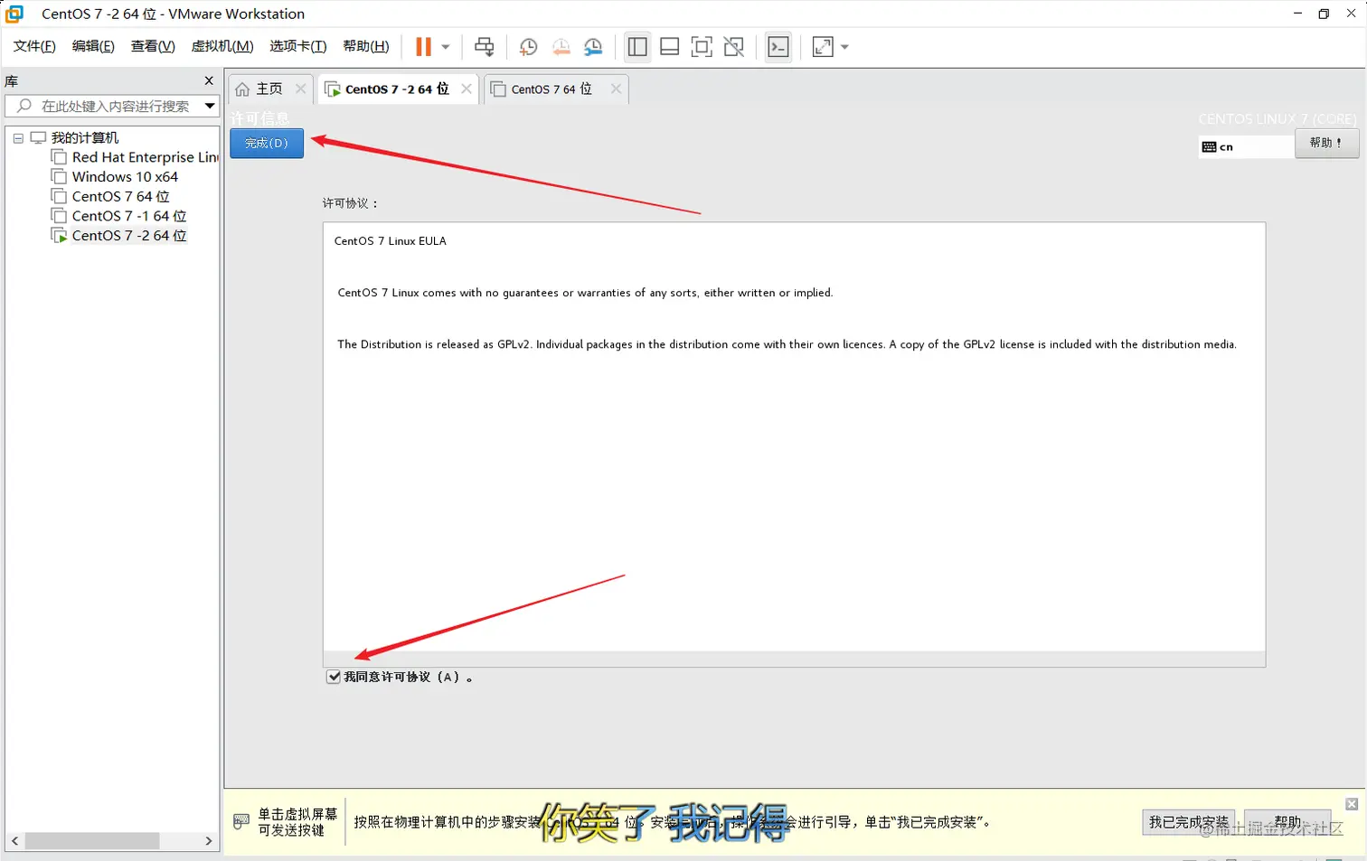This screenshot has height=861, width=1367.
Task: Open the 选项卡(T) menu
Action: tap(297, 46)
